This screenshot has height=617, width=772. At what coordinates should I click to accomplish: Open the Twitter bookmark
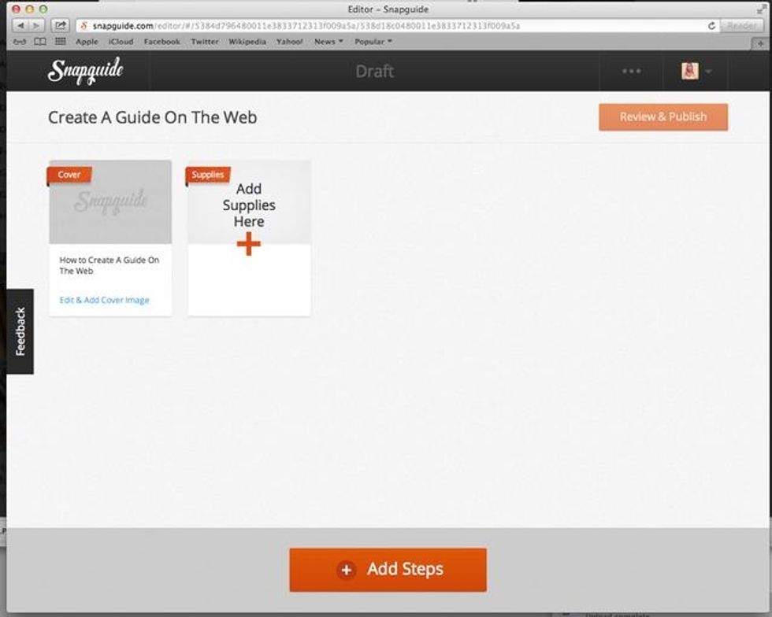(205, 42)
